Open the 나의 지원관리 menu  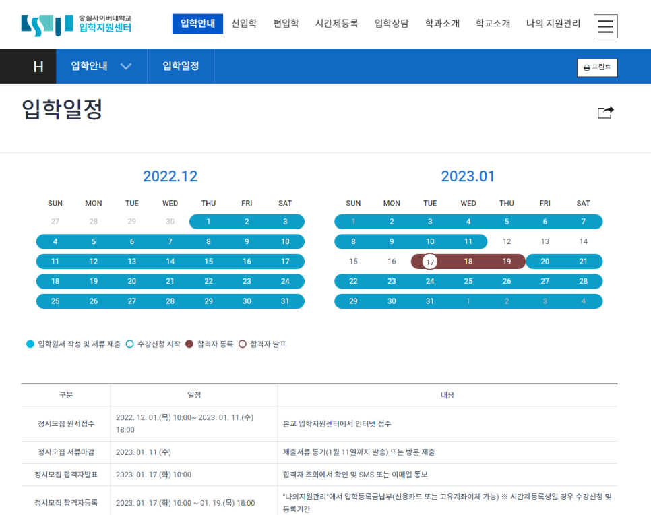point(553,24)
